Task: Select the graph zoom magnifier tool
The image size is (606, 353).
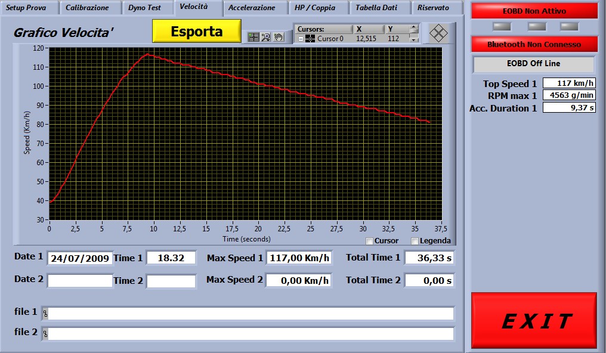Action: (266, 37)
